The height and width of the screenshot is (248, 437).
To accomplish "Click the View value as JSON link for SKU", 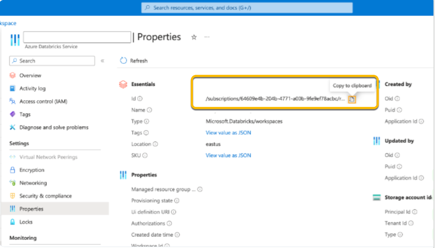I will click(x=228, y=155).
